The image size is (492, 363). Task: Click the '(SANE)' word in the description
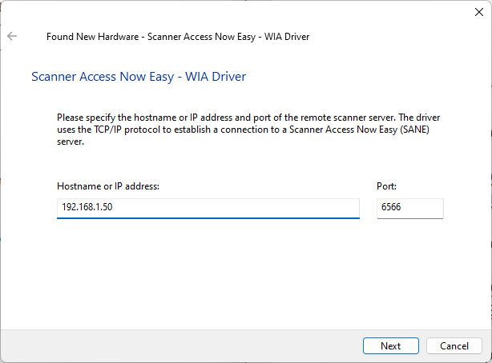tap(414, 130)
